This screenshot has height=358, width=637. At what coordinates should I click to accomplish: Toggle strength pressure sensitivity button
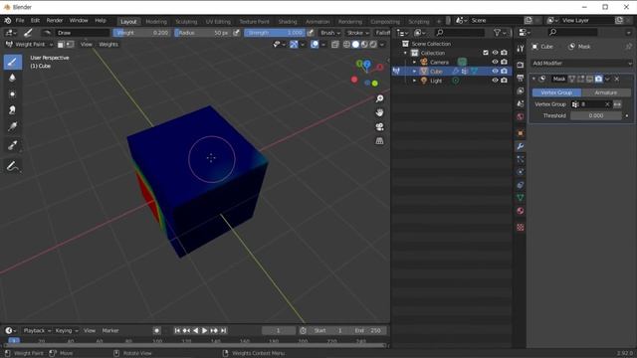[x=311, y=33]
